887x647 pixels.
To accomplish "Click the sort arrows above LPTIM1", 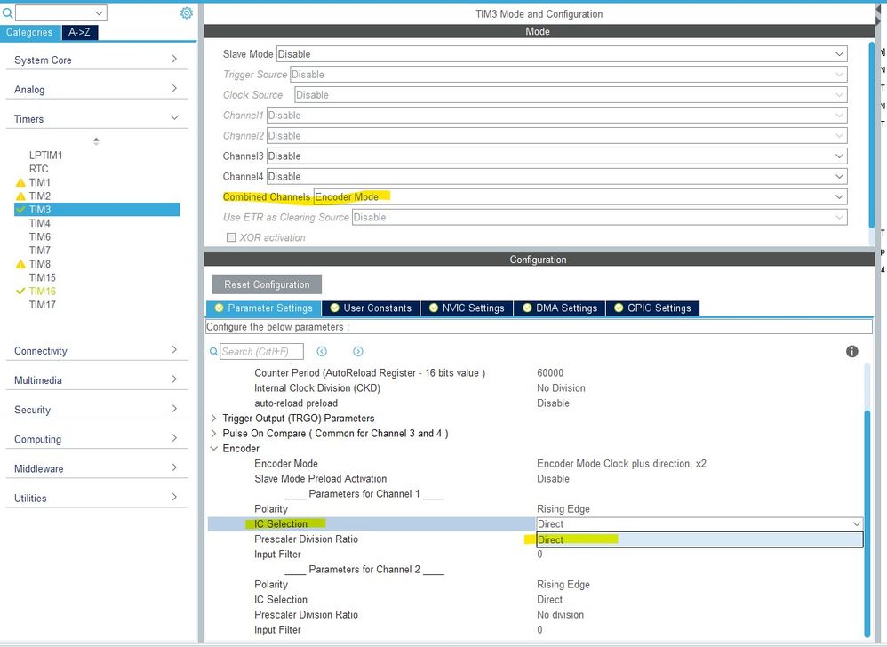I will point(96,140).
